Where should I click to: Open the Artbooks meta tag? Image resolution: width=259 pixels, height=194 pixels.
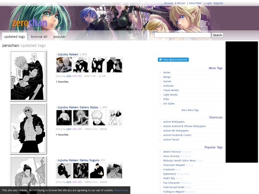click(x=168, y=86)
